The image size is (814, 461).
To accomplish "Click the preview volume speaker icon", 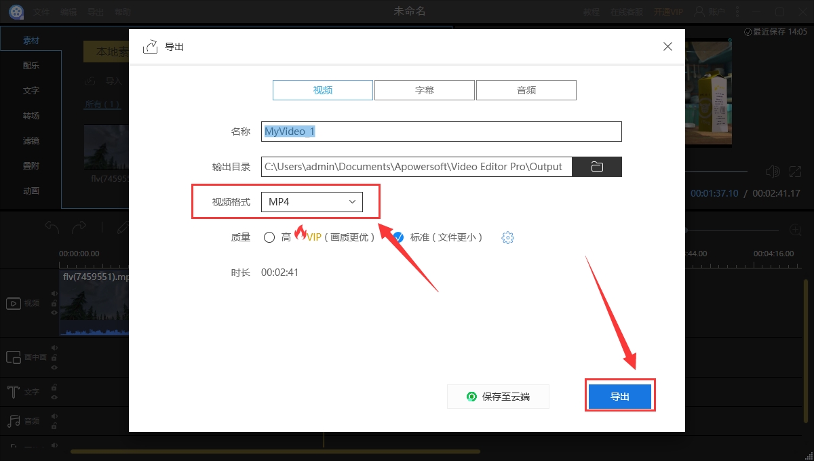I will pyautogui.click(x=772, y=172).
